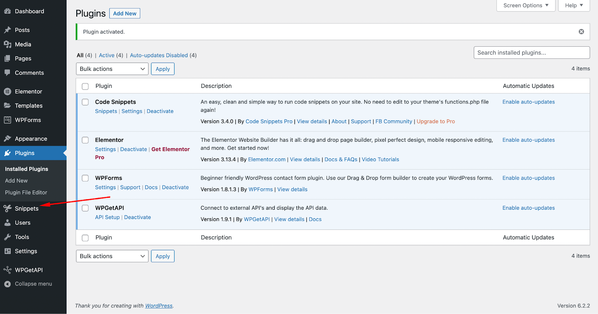The width and height of the screenshot is (598, 314).
Task: Open Installed Plugins submenu item
Action: pyautogui.click(x=27, y=169)
